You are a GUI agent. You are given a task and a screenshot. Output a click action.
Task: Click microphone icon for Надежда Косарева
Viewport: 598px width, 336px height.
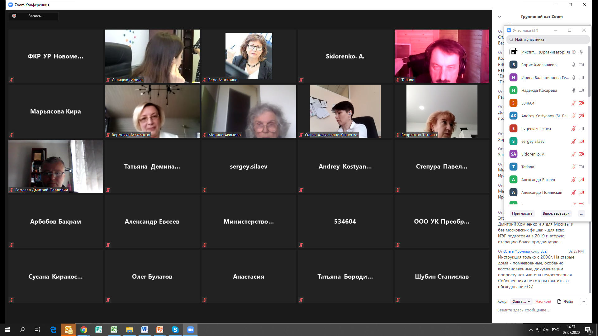[573, 90]
